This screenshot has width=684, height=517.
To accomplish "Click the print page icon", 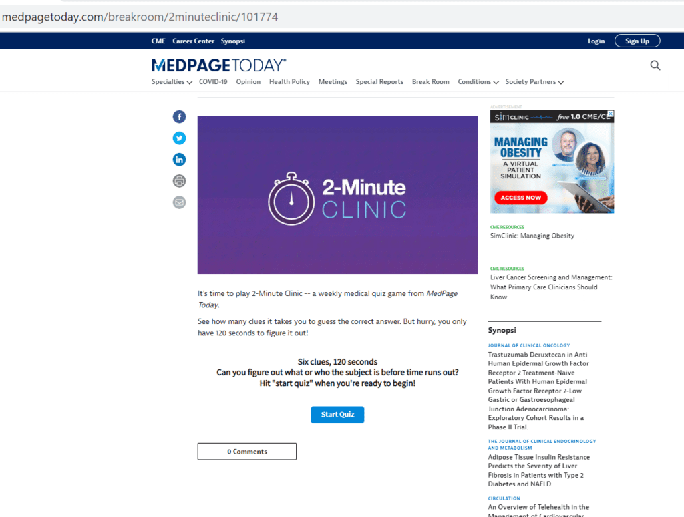I will tap(179, 180).
